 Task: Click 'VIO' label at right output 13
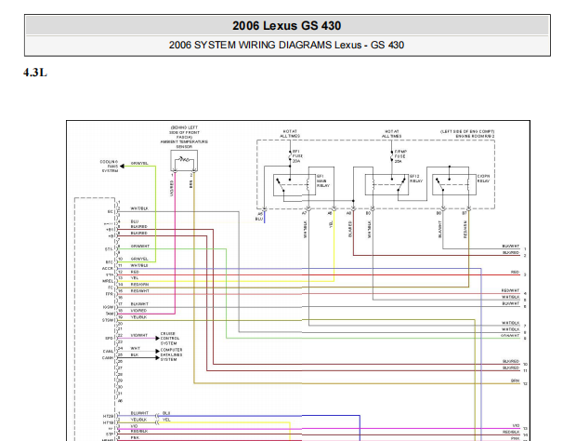516,425
